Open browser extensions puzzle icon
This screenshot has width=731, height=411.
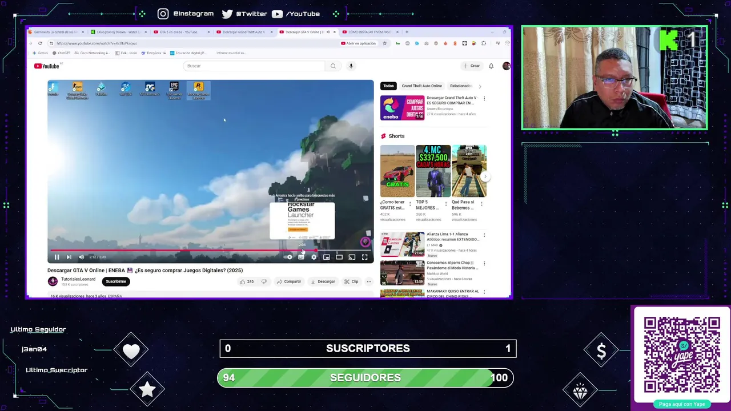[484, 43]
